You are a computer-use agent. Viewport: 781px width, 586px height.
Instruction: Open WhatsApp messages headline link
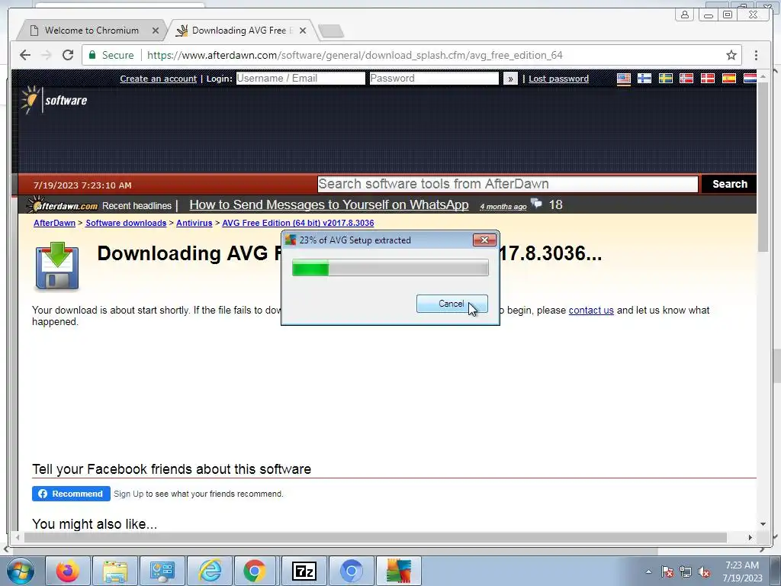pyautogui.click(x=329, y=204)
